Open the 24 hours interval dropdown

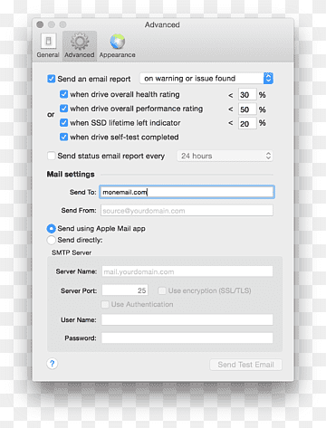[x=225, y=156]
